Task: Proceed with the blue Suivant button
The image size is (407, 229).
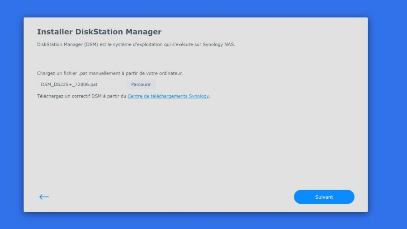Action: coord(324,197)
